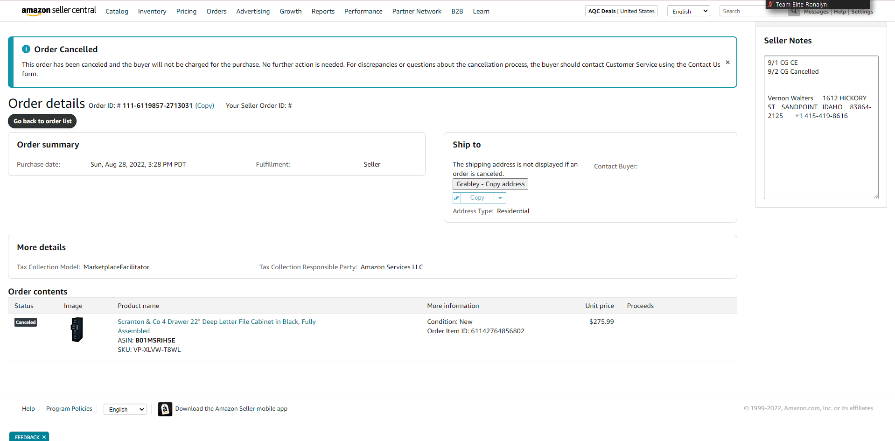This screenshot has height=441, width=895.
Task: Dismiss the Order Cancelled alert
Action: click(x=727, y=63)
